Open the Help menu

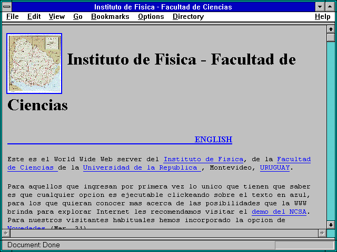point(323,17)
